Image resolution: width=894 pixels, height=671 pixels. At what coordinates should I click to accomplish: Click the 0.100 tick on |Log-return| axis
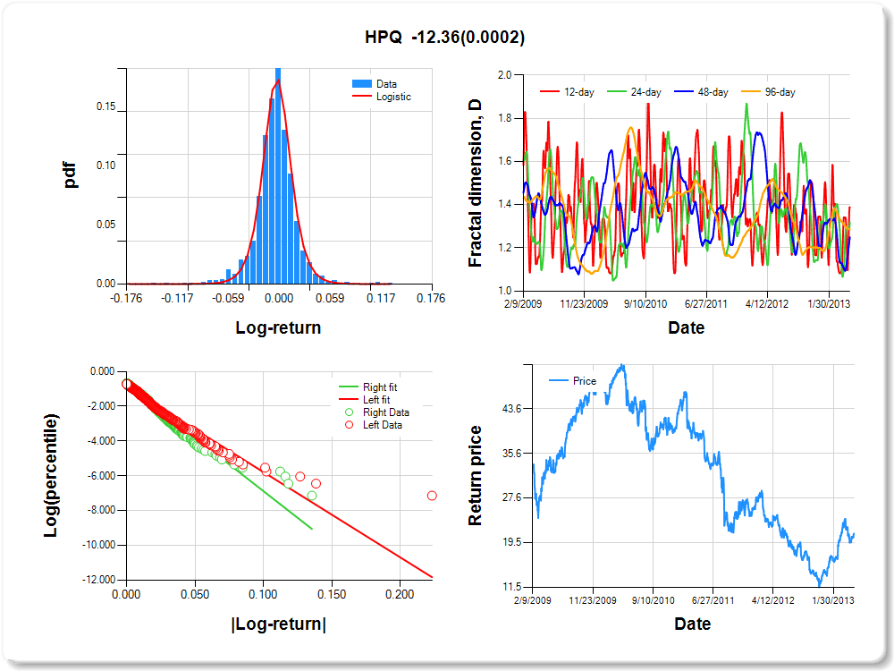coord(263,594)
